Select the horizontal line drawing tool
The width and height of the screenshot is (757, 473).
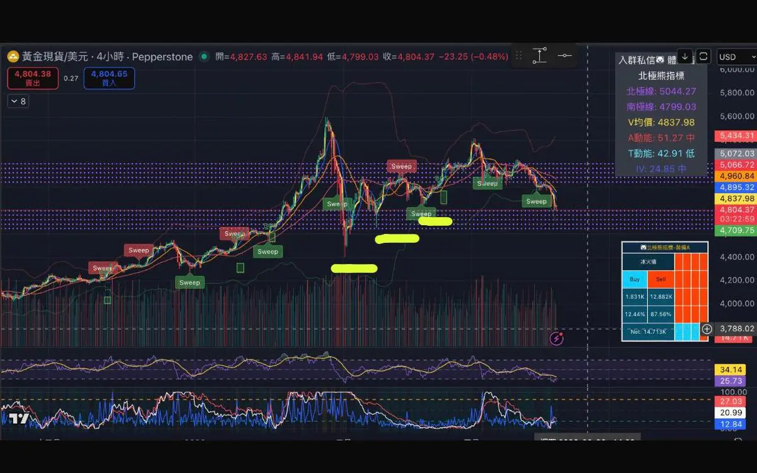[565, 56]
